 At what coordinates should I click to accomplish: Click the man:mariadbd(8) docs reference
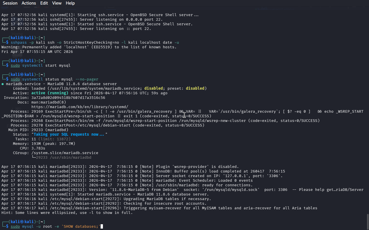pyautogui.click(x=48, y=102)
